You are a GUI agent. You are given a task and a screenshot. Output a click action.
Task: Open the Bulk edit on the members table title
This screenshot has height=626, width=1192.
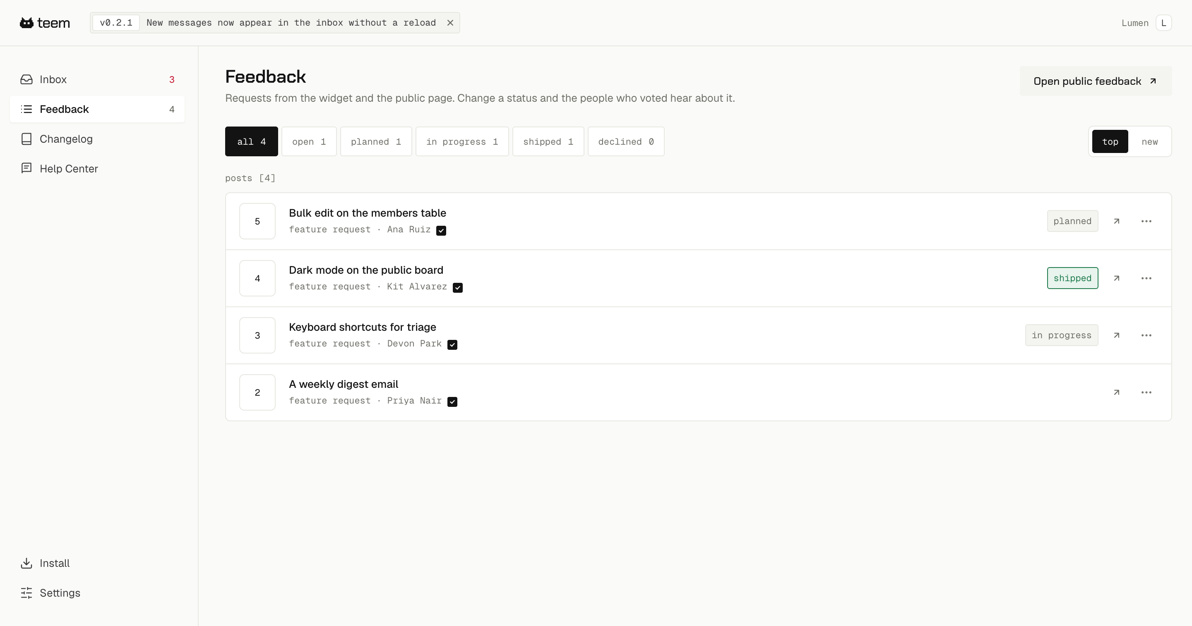click(368, 213)
